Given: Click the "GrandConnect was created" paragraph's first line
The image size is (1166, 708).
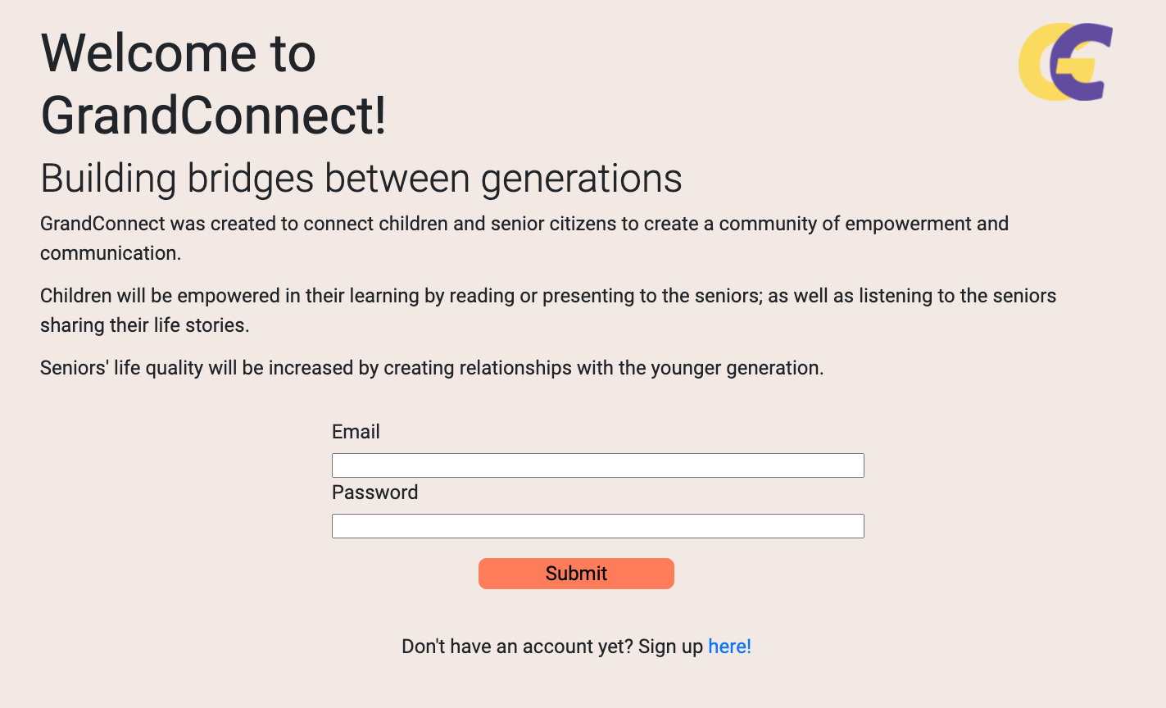Looking at the screenshot, I should [524, 224].
